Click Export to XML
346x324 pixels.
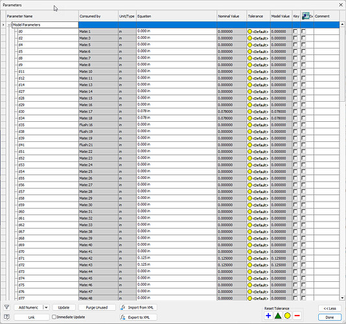click(x=139, y=318)
